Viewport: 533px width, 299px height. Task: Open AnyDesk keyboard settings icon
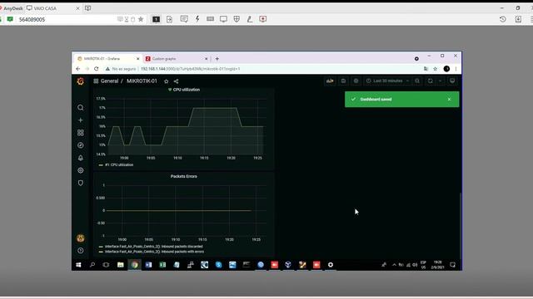[x=210, y=19]
